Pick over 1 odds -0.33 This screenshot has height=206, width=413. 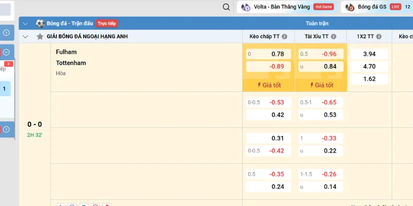pyautogui.click(x=321, y=138)
